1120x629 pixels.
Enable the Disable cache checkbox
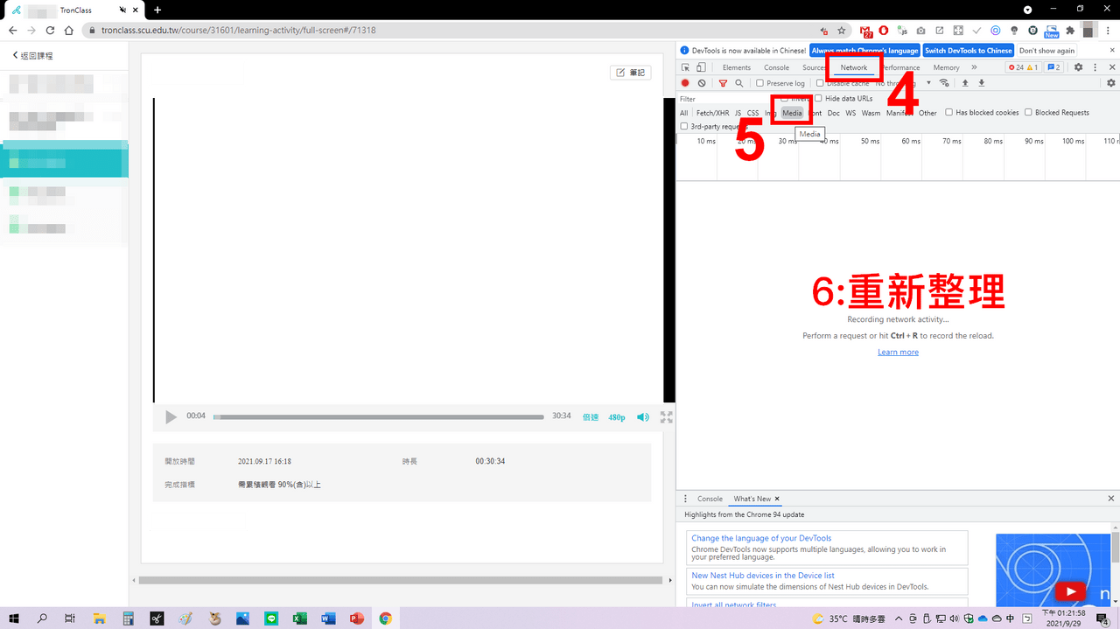tap(819, 83)
